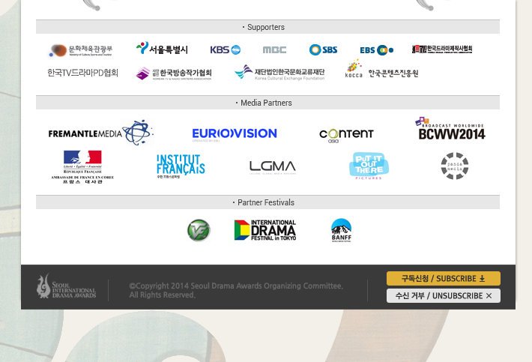The image size is (532, 362).
Task: Click the 한국방송작가협회 logo
Action: pyautogui.click(x=174, y=73)
